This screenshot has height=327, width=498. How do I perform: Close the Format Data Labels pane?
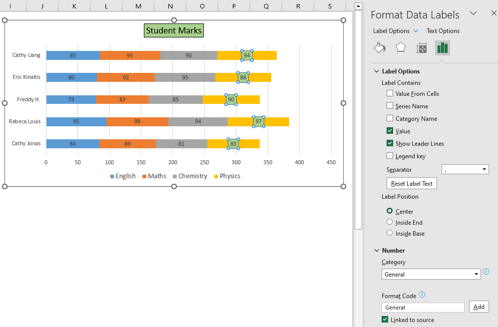pos(494,13)
